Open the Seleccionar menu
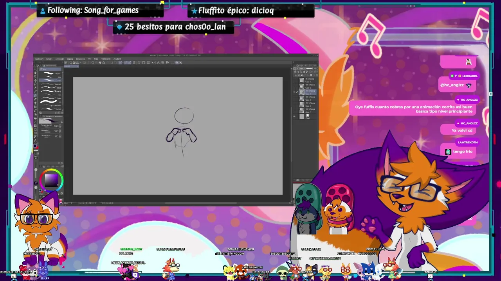This screenshot has width=501, height=281. point(81,59)
